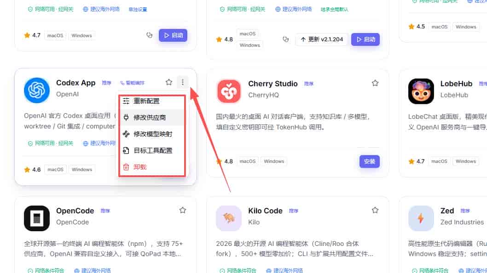
Task: Click the 更新 v2.1.204 update button
Action: [x=321, y=39]
